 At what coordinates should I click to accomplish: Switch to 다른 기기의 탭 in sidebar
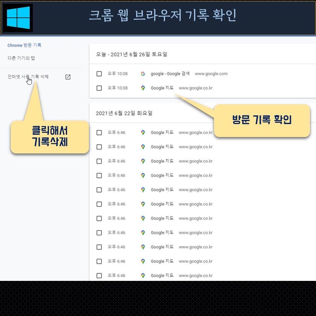click(21, 58)
